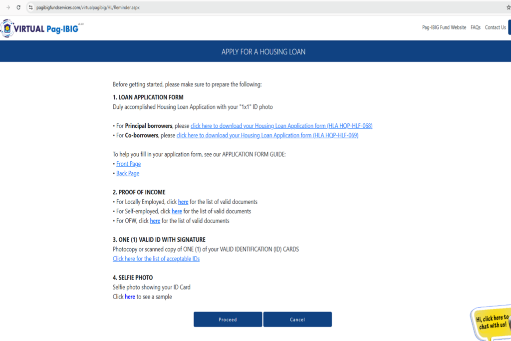The height and width of the screenshot is (341, 511).
Task: Open the Back Page guide link
Action: tap(127, 173)
